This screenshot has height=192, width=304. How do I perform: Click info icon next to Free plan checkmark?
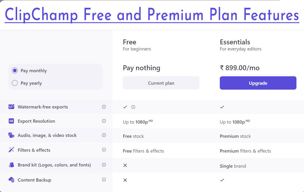pyautogui.click(x=133, y=107)
